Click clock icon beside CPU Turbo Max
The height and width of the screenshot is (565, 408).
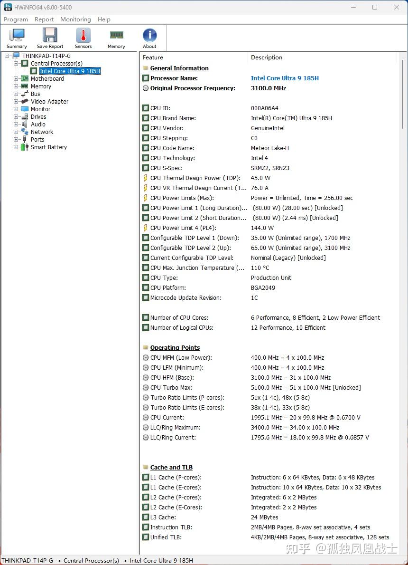(145, 388)
